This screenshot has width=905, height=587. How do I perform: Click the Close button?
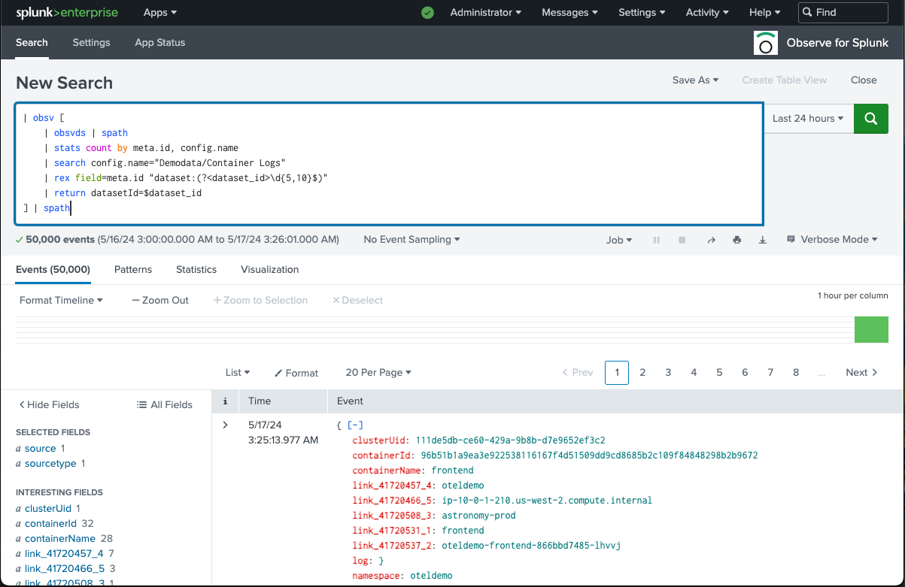pyautogui.click(x=864, y=80)
